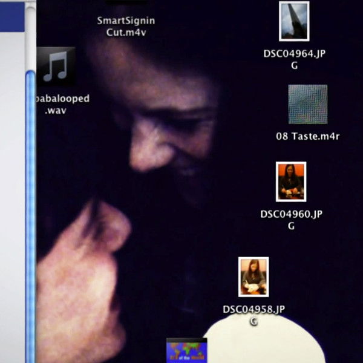Click the DSC04960.JPG file name text
This screenshot has width=363, height=363.
click(x=291, y=220)
